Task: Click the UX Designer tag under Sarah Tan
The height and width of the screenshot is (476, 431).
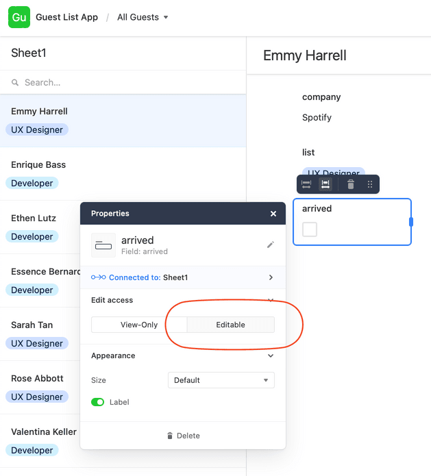Action: [37, 343]
